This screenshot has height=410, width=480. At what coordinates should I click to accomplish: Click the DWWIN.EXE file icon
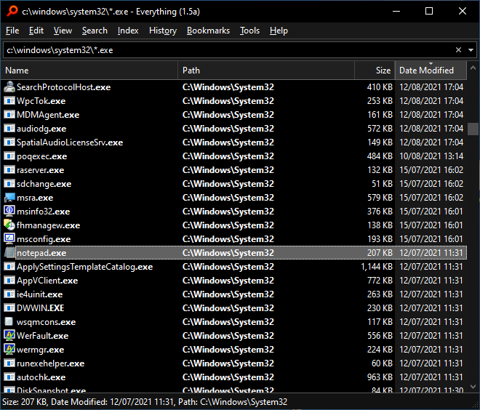pyautogui.click(x=9, y=307)
